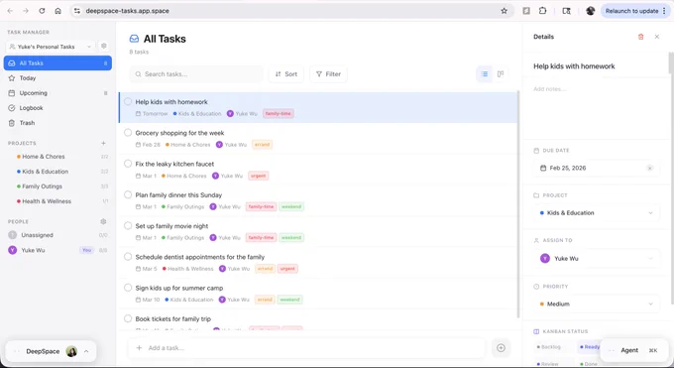Open the Assign To Yuke Wu dropdown
This screenshot has width=674, height=368.
pyautogui.click(x=597, y=258)
